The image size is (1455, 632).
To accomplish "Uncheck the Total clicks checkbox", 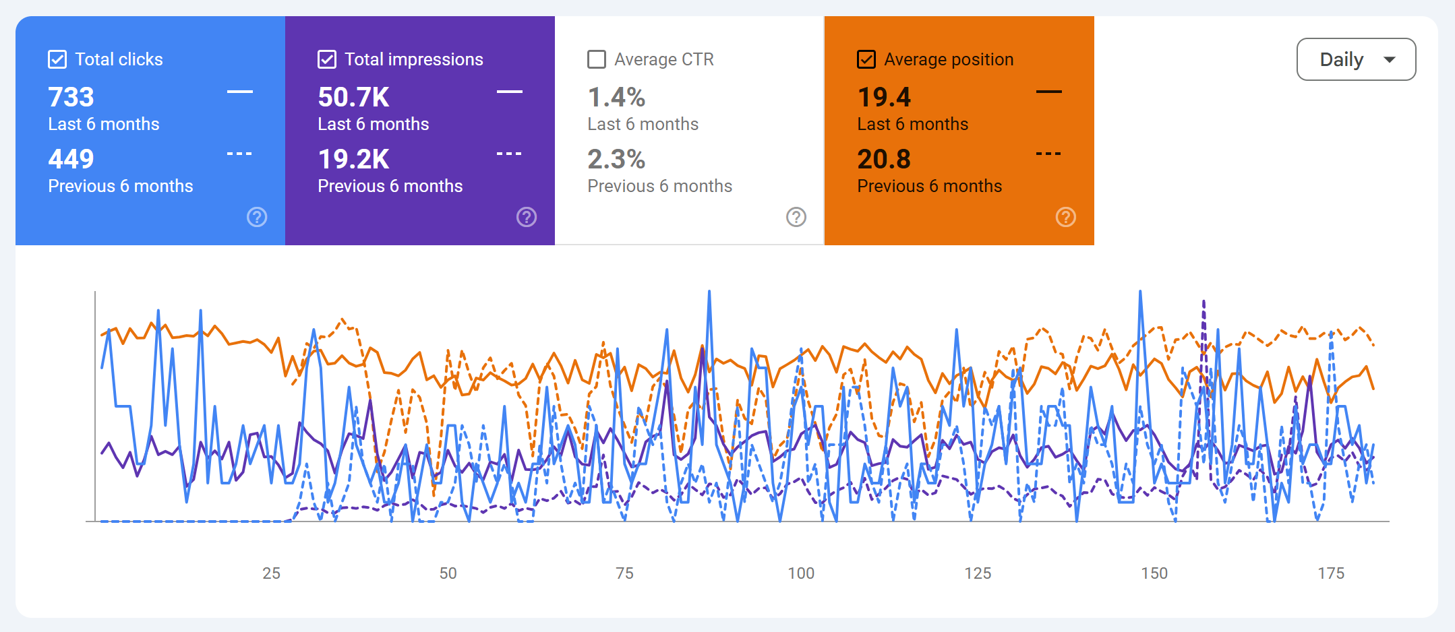I will click(57, 59).
